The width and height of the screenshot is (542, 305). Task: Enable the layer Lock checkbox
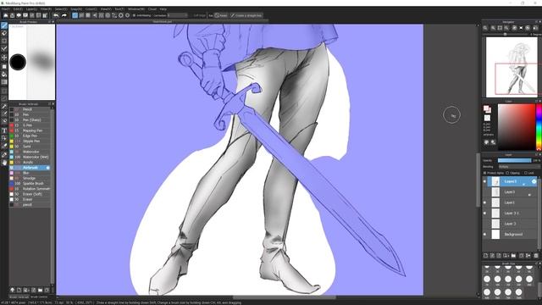[526, 173]
